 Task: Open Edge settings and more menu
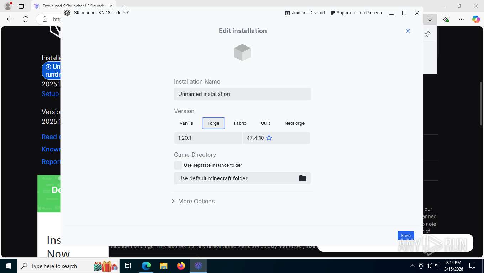tap(461, 19)
